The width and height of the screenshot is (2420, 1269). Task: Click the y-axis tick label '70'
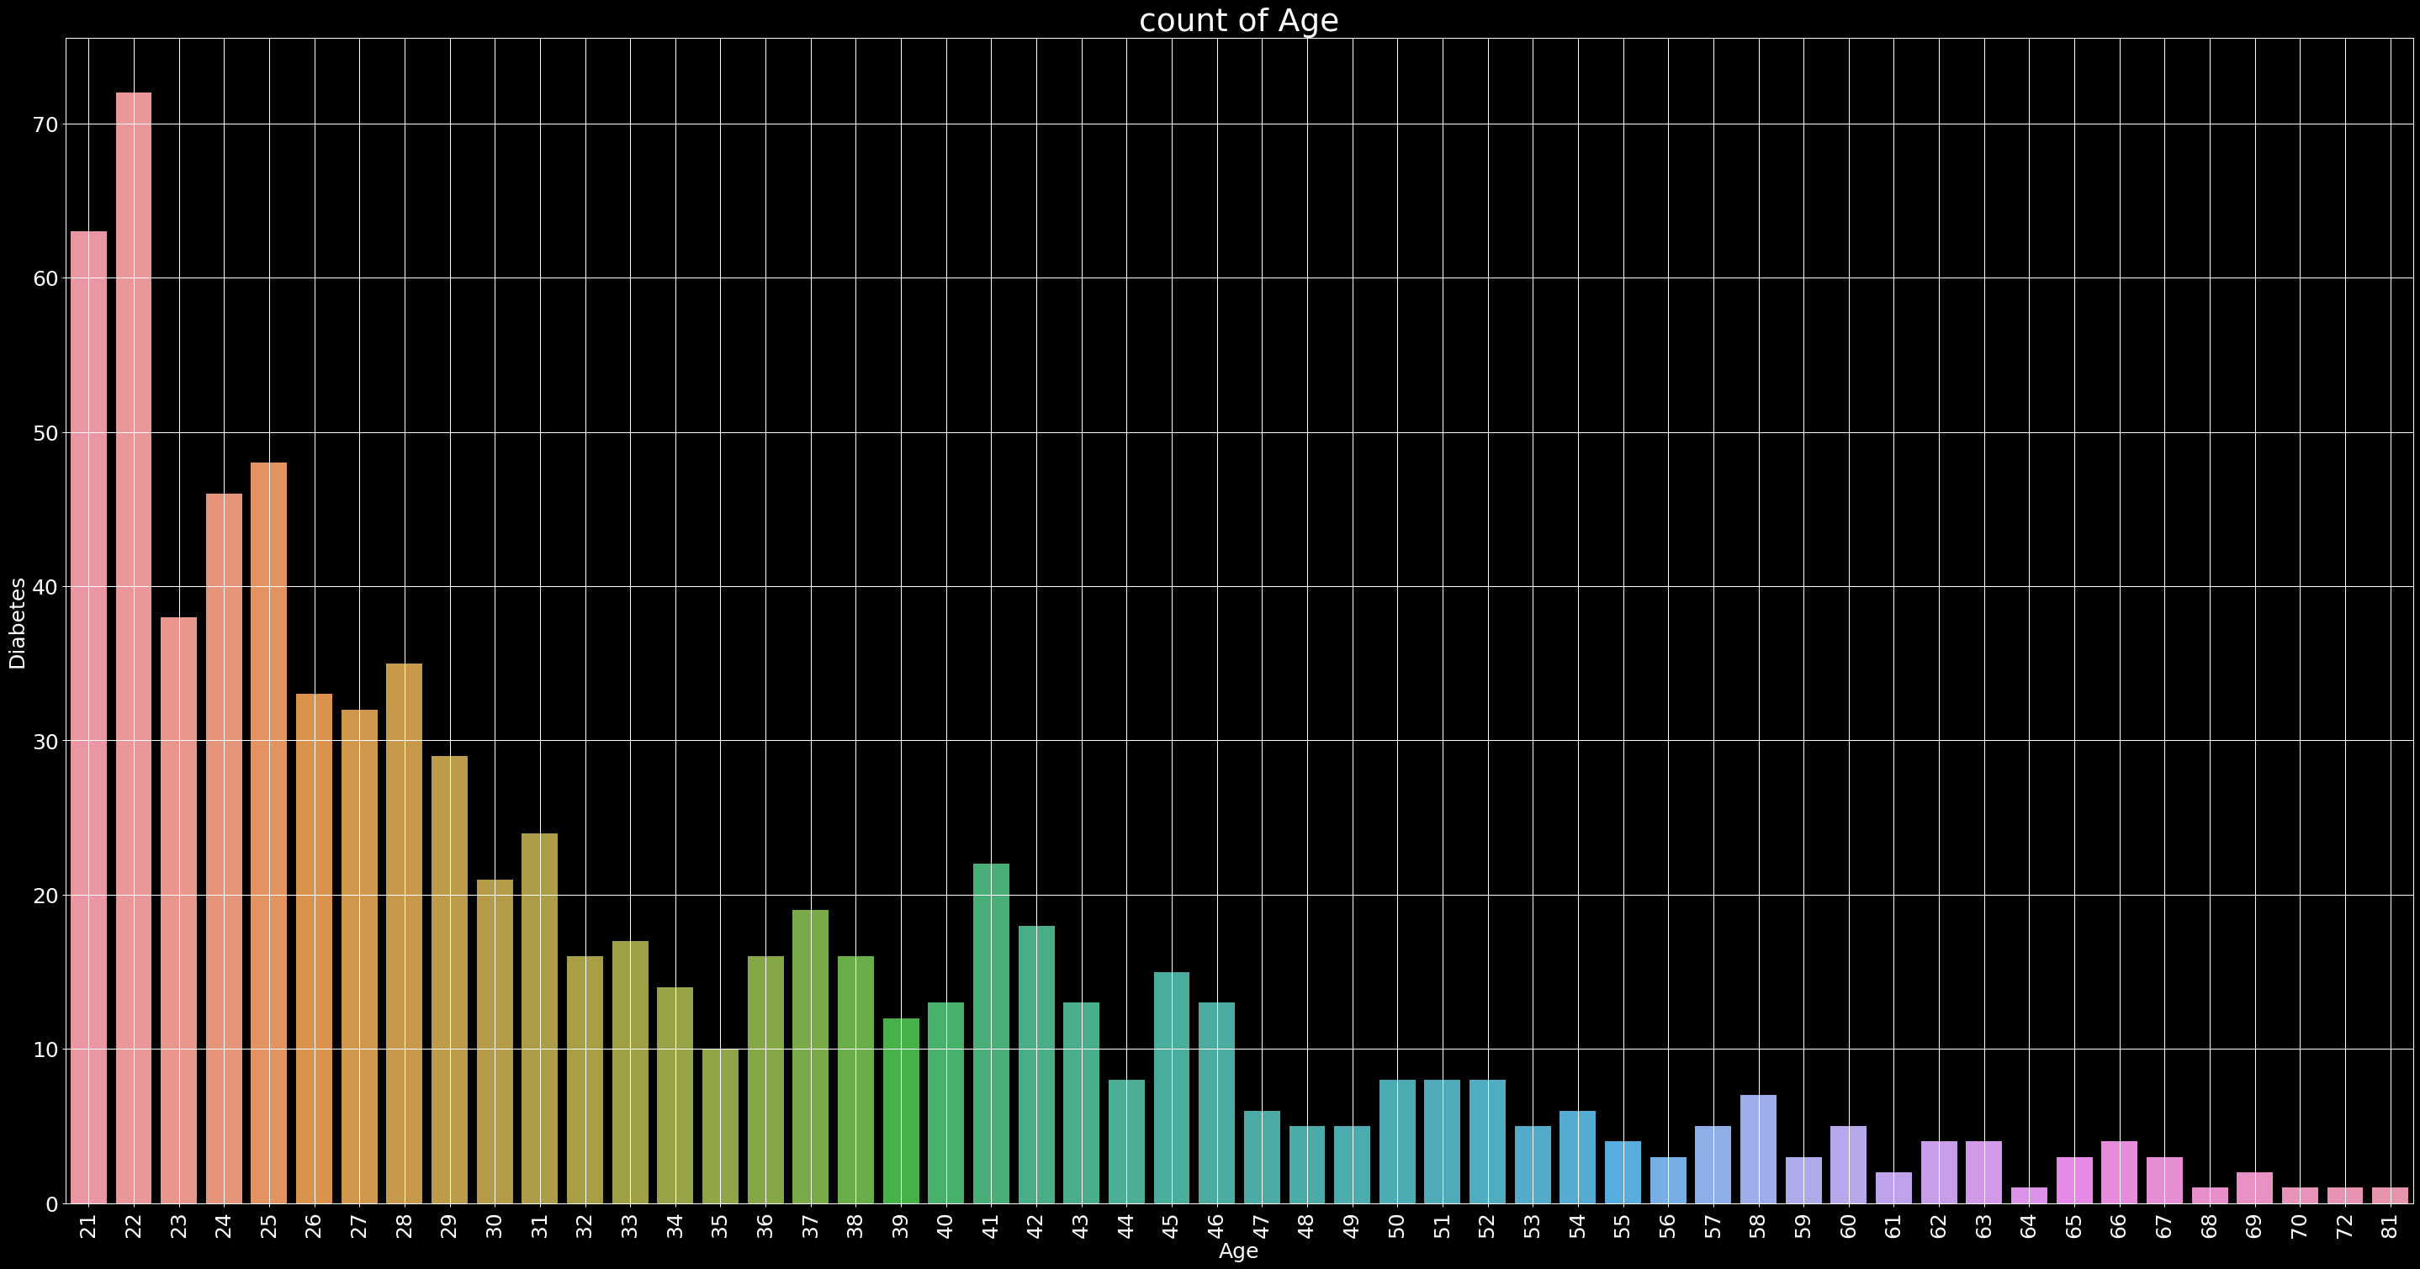click(x=47, y=125)
